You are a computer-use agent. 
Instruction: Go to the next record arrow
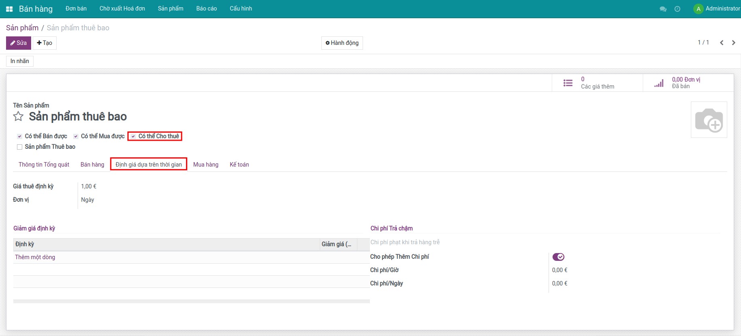pos(733,43)
